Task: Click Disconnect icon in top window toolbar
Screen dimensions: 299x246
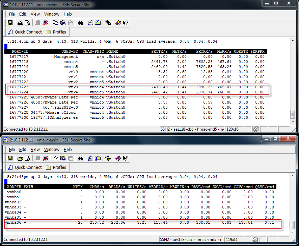Action: 45,23
